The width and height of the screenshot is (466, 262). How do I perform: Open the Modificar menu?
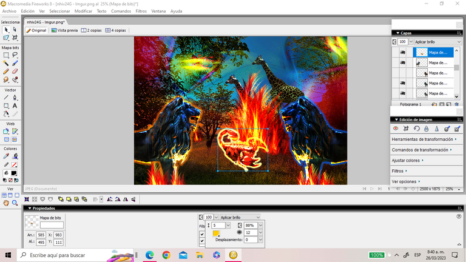pyautogui.click(x=83, y=12)
